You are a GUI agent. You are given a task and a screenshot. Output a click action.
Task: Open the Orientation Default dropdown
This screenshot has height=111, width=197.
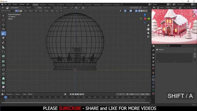[x=30, y=8]
